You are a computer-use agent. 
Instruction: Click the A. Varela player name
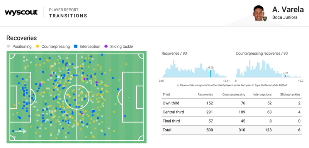point(287,9)
